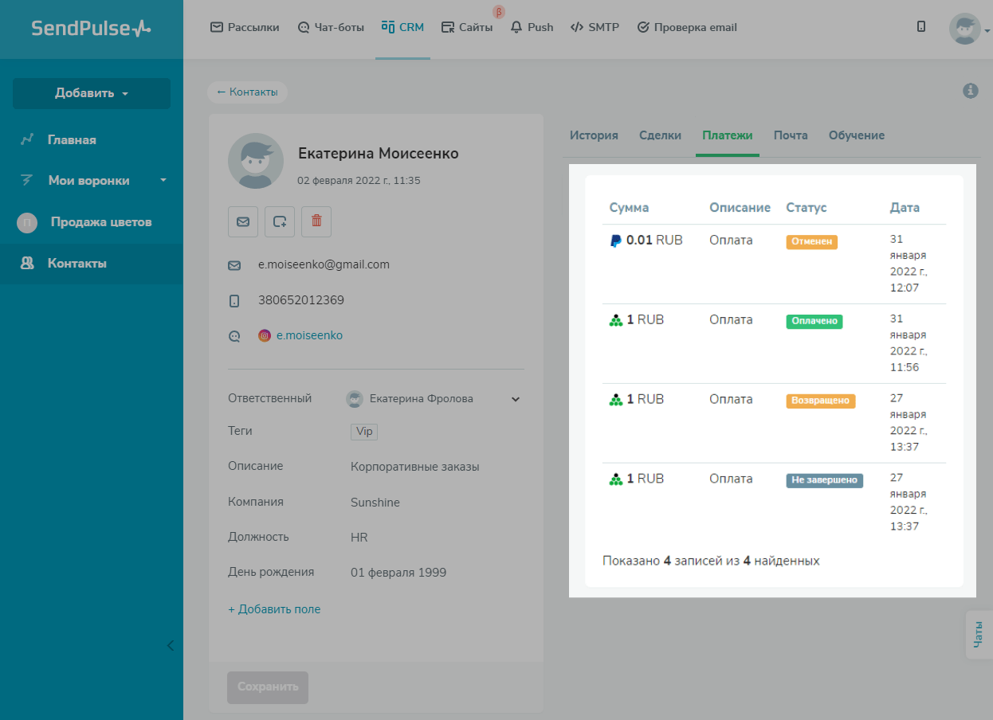Open Push in the top navigation
This screenshot has height=720, width=993.
pyautogui.click(x=532, y=27)
